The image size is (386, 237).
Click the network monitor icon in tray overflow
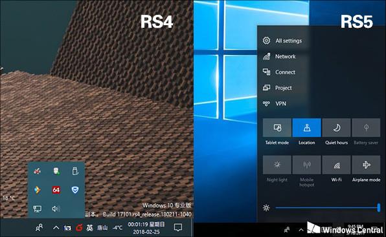(37, 209)
